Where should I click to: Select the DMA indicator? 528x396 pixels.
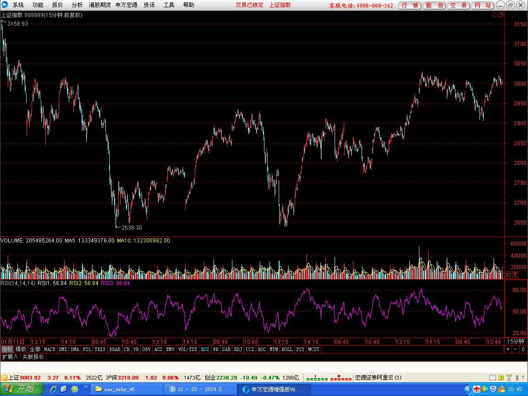(x=75, y=349)
